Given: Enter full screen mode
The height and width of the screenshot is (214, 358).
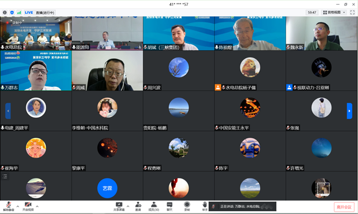Looking at the screenshot, I should click(352, 12).
